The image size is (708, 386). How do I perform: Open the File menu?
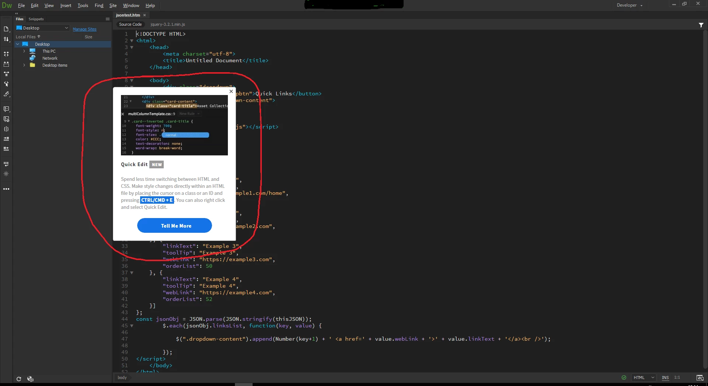[21, 6]
